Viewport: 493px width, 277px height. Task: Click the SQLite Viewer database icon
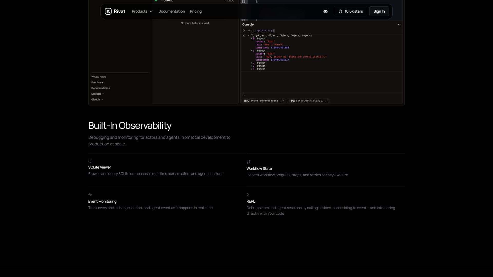[x=90, y=161]
